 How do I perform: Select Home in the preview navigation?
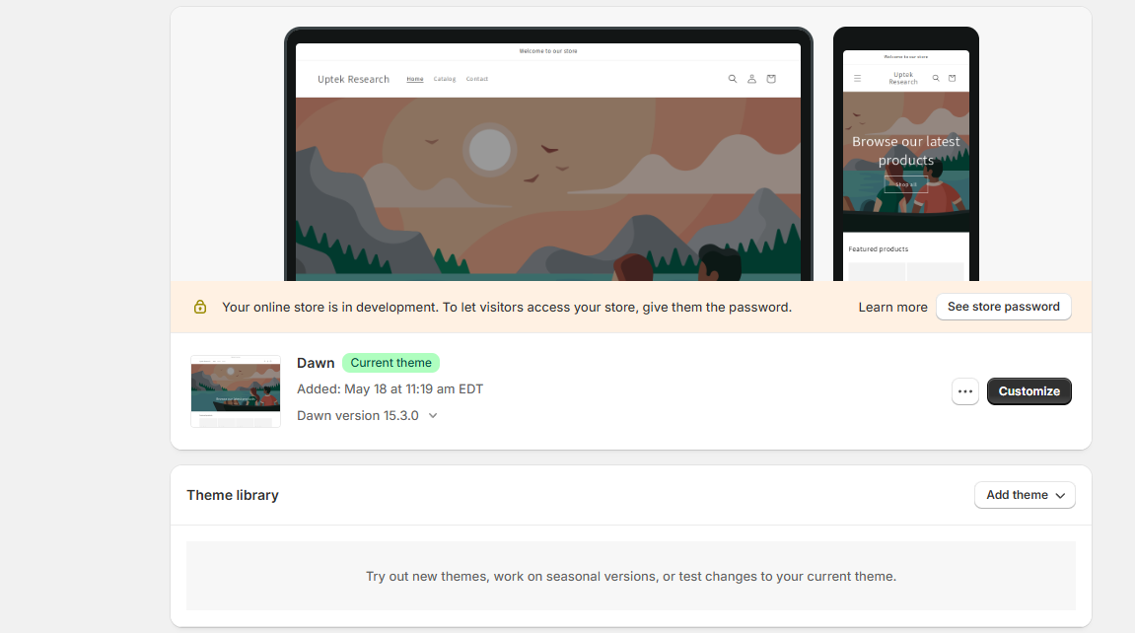(415, 79)
